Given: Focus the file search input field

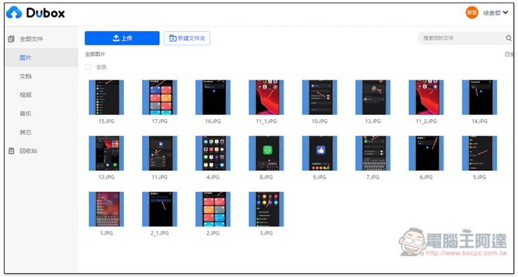Looking at the screenshot, I should 460,38.
